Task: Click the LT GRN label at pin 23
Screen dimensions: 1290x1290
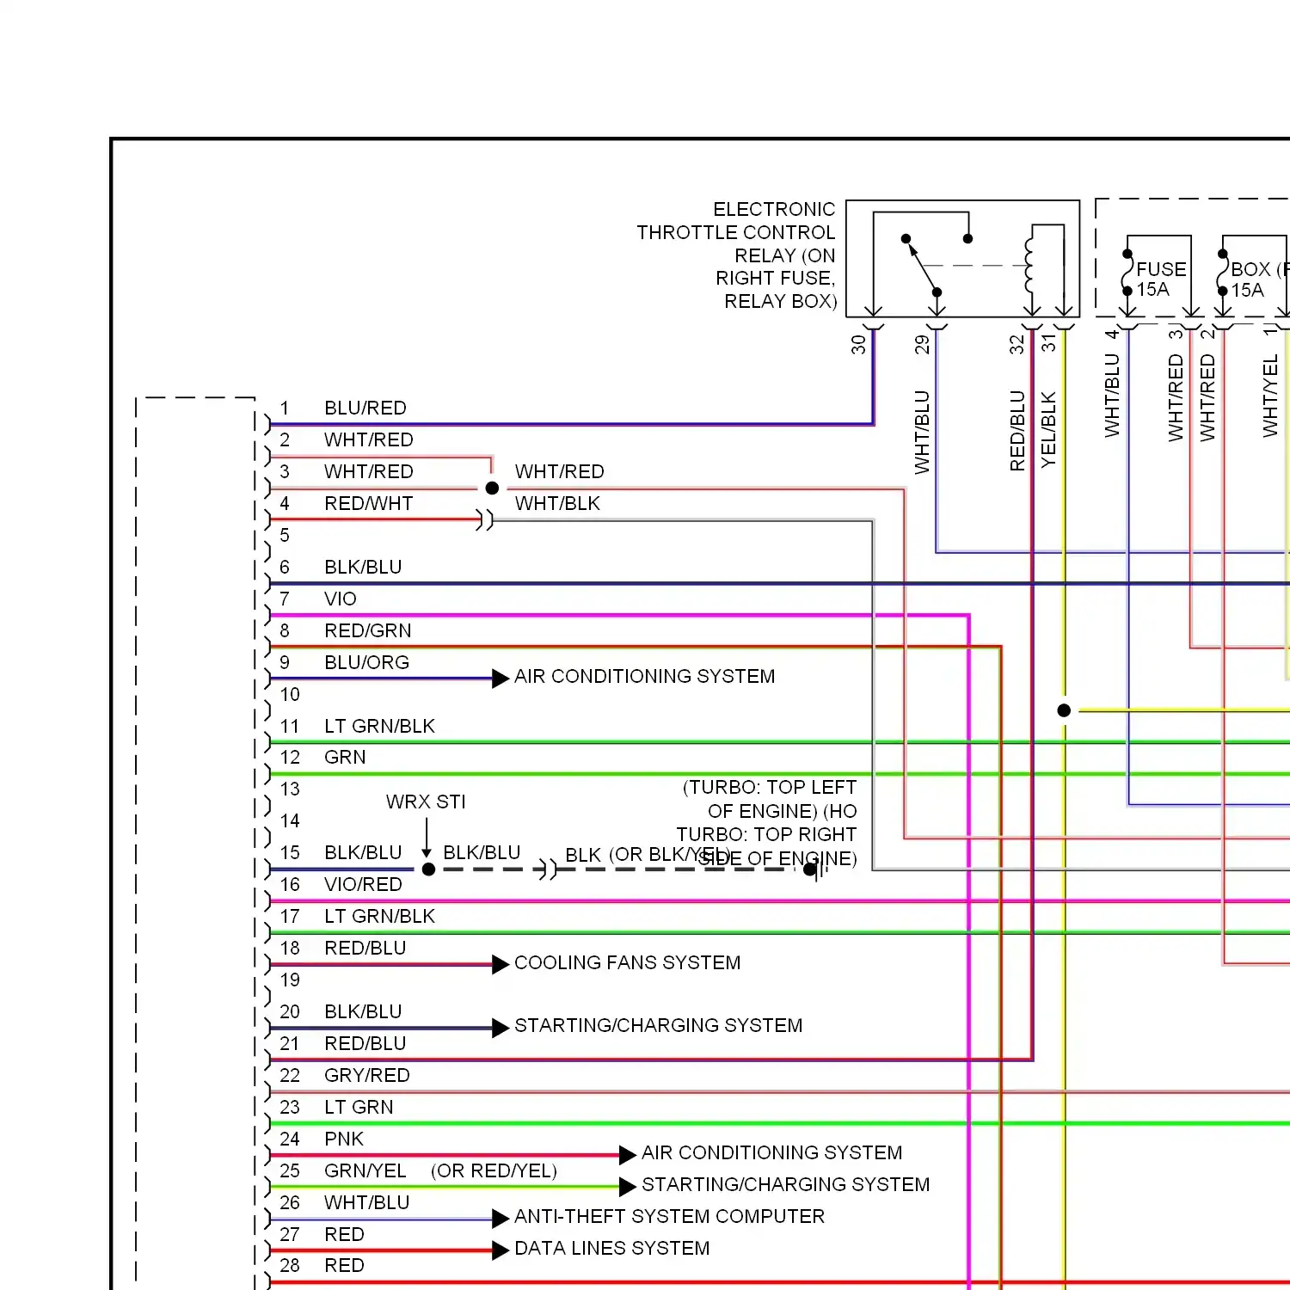Action: tap(359, 1107)
